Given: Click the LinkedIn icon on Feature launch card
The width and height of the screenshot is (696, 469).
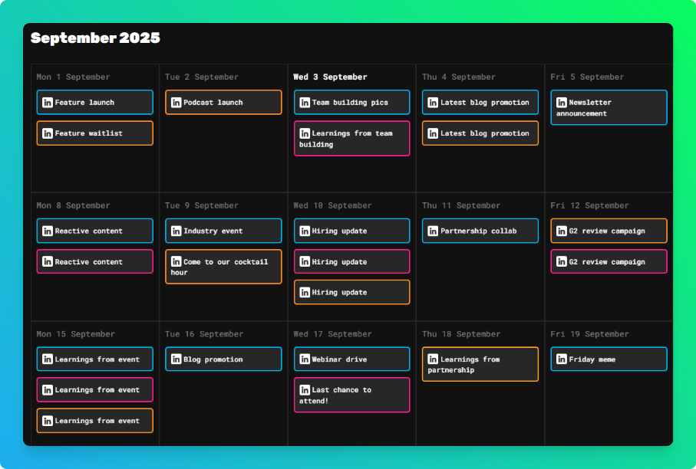Looking at the screenshot, I should pos(47,102).
